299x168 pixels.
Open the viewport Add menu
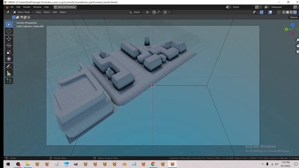pos(55,12)
